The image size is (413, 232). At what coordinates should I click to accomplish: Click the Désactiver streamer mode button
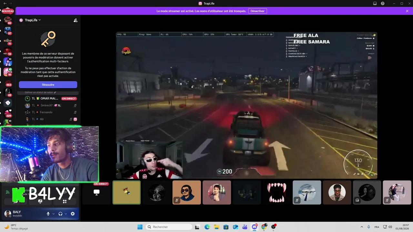pyautogui.click(x=257, y=11)
